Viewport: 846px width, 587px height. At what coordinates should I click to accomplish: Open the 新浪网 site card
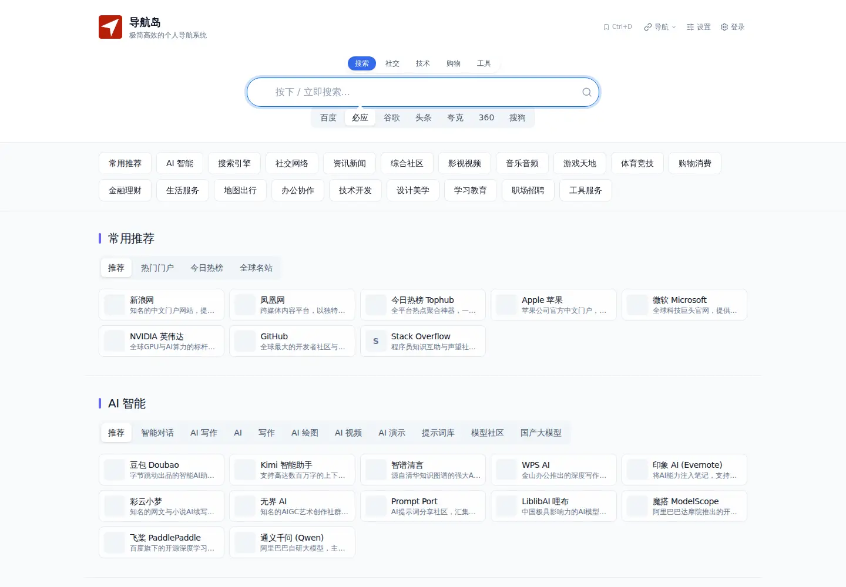click(162, 305)
